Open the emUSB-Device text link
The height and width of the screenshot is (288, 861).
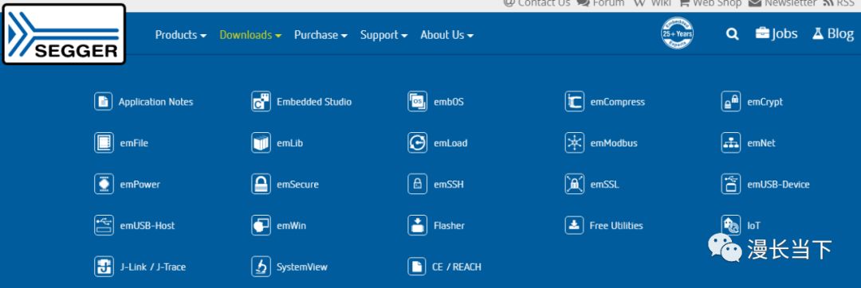click(x=778, y=185)
